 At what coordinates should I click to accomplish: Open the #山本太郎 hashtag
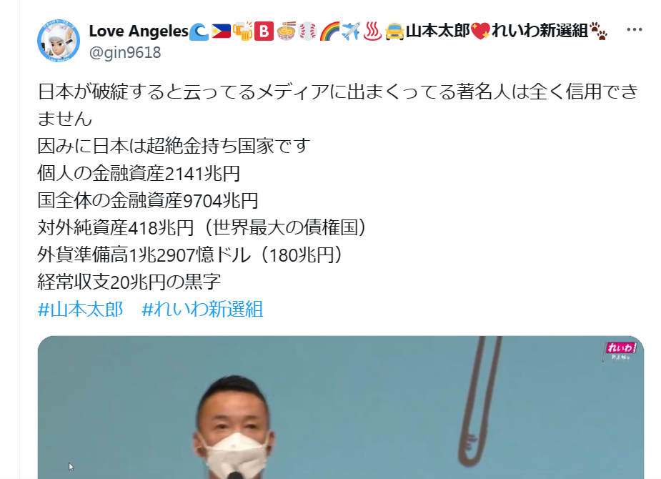point(80,309)
